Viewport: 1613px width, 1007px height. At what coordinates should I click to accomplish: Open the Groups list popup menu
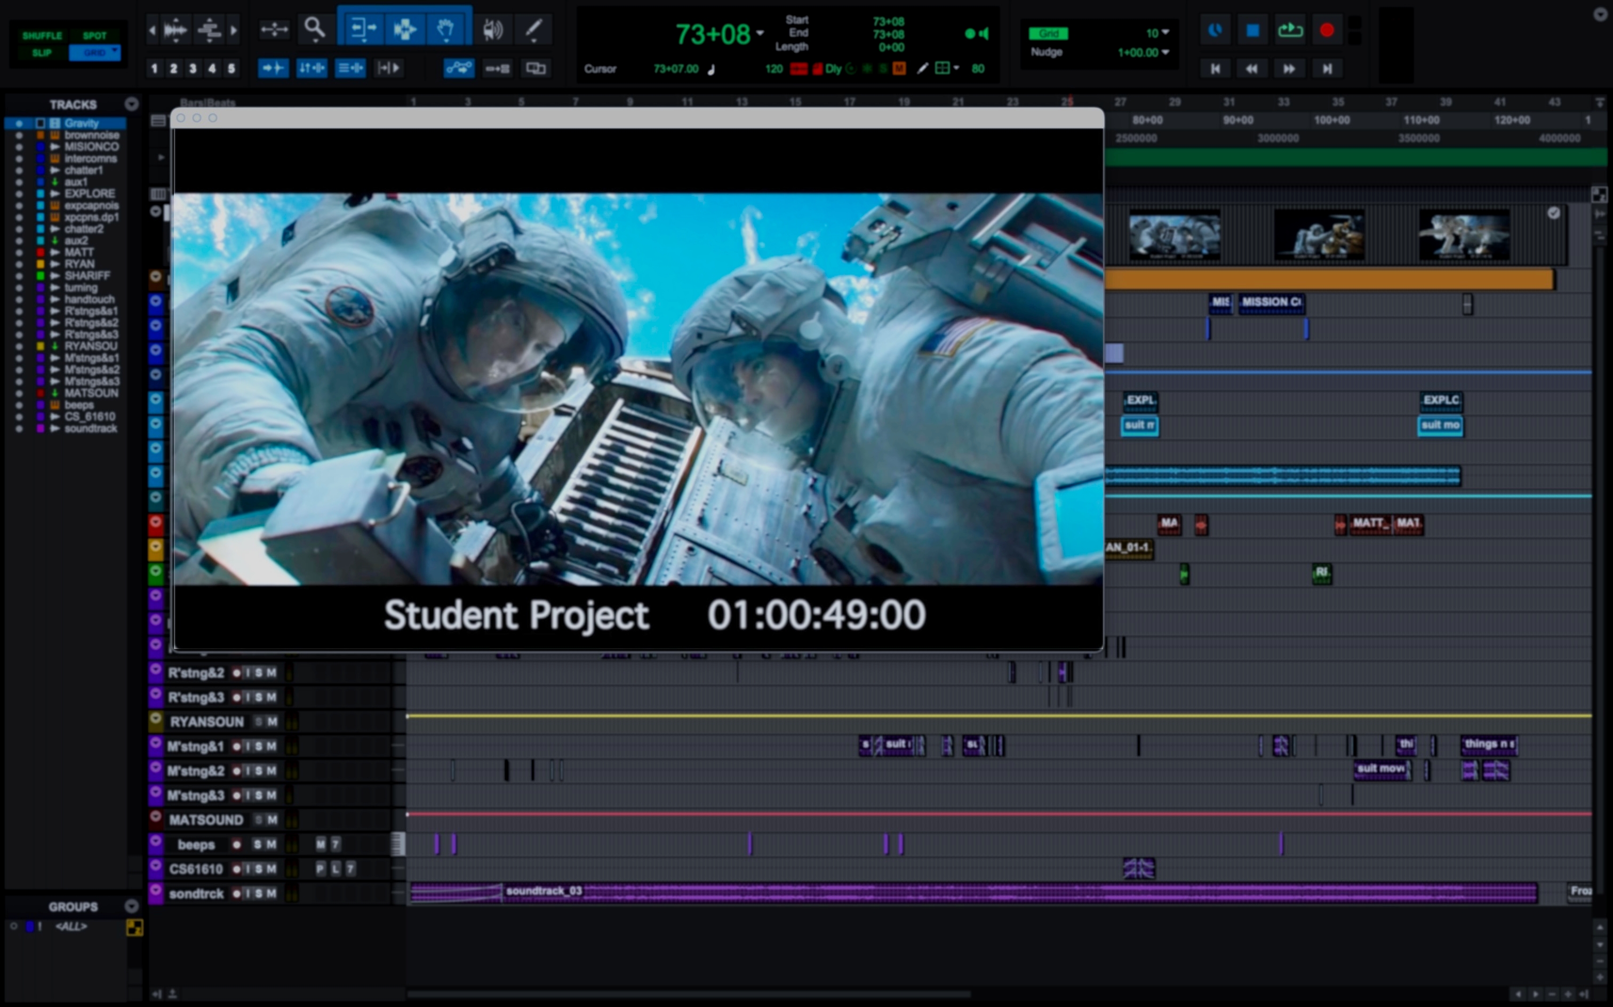tap(132, 906)
